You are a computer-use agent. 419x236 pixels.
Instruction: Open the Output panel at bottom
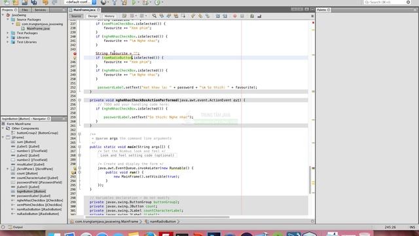[15, 227]
